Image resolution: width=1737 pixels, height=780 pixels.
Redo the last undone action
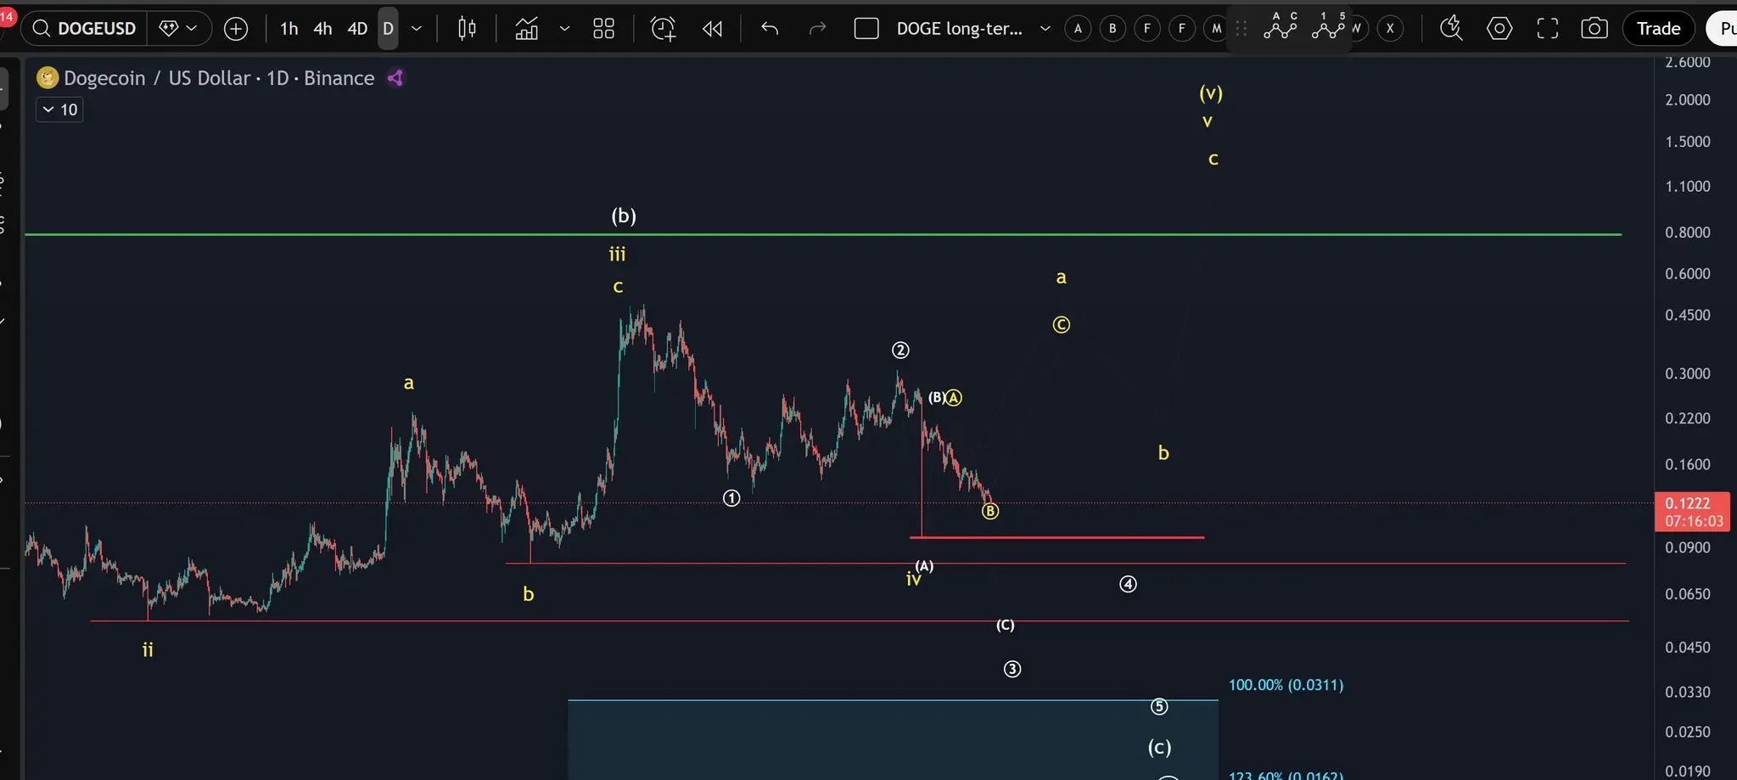tap(817, 29)
